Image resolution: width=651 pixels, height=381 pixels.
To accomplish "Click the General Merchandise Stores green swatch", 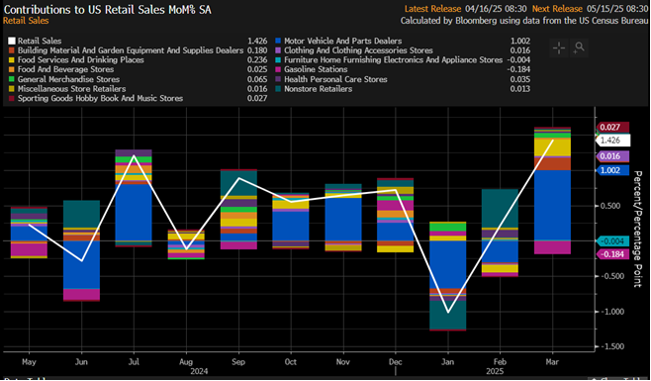I will pyautogui.click(x=12, y=79).
